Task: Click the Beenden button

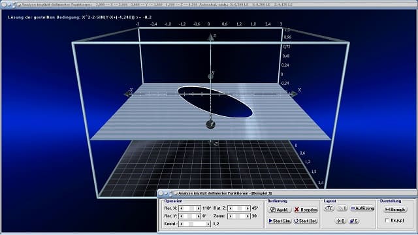Action: point(306,210)
